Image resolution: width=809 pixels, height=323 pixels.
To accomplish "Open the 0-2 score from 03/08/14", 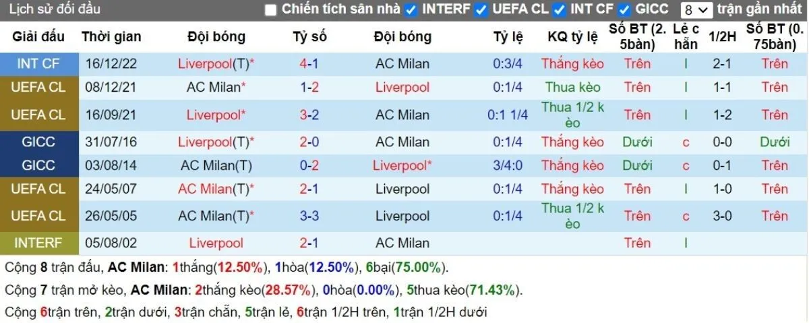I will 309,165.
